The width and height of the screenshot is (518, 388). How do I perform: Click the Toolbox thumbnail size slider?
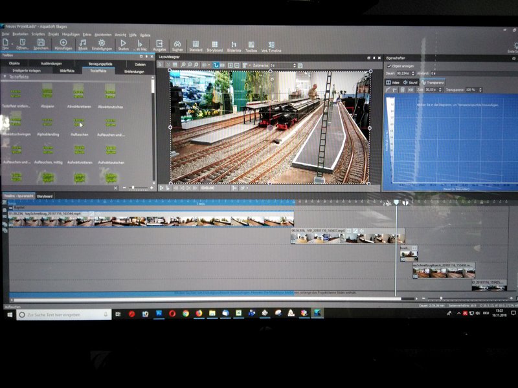[133, 188]
